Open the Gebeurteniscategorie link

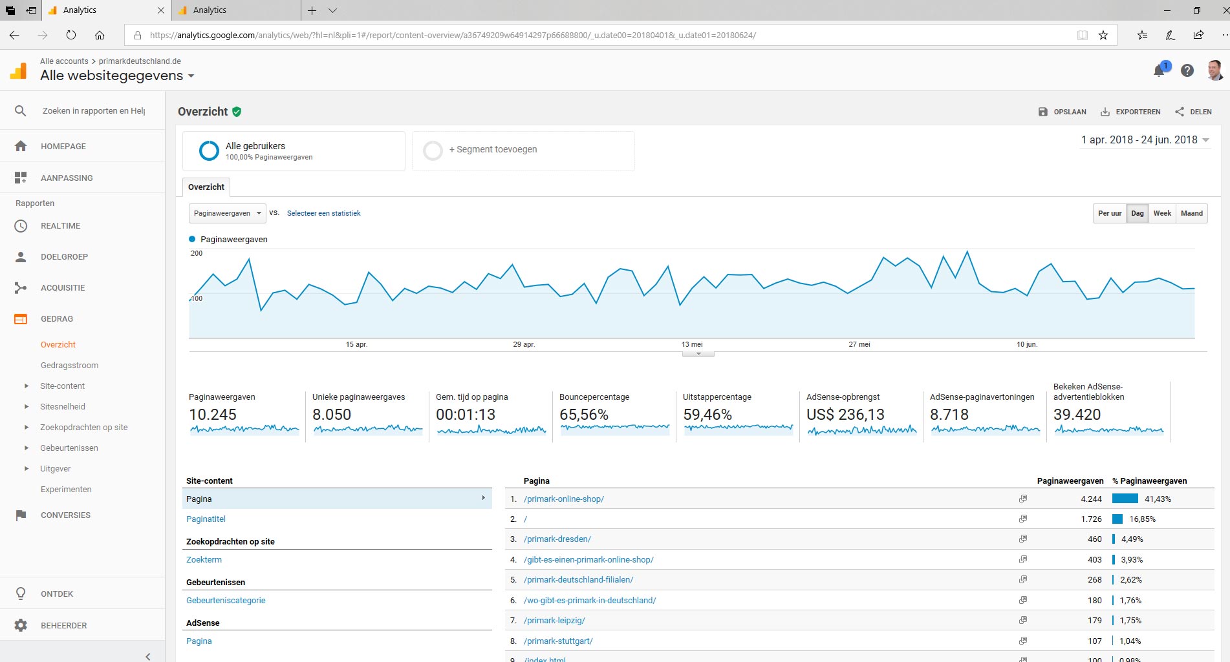(x=226, y=600)
